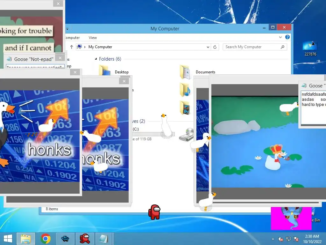Open the red Among Us taskbar icon
326x245 pixels.
[85, 239]
